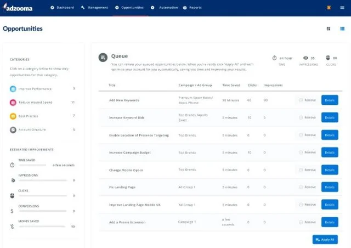Open the Management menu item
Image resolution: width=351 pixels, height=248 pixels.
pyautogui.click(x=94, y=8)
